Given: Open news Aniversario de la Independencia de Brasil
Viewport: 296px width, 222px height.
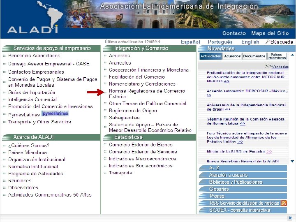Looking at the screenshot, I should click(x=246, y=107).
